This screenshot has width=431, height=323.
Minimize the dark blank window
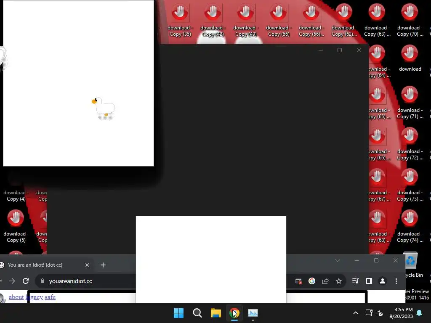(x=320, y=50)
